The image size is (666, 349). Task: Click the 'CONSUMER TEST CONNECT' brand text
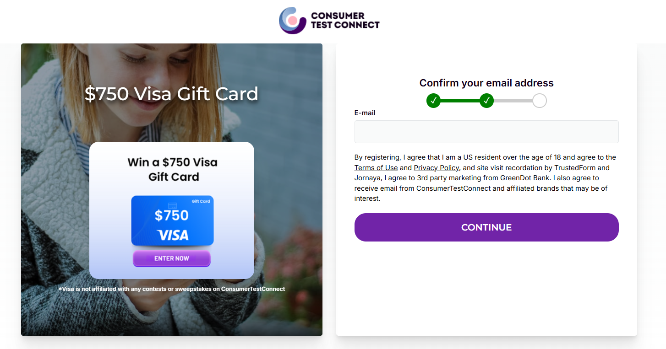345,20
